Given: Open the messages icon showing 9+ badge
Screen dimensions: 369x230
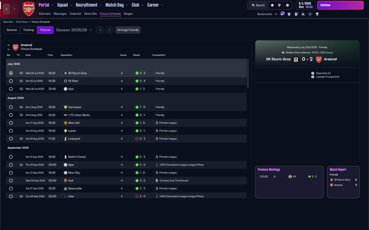Looking at the screenshot, I should (x=282, y=14).
